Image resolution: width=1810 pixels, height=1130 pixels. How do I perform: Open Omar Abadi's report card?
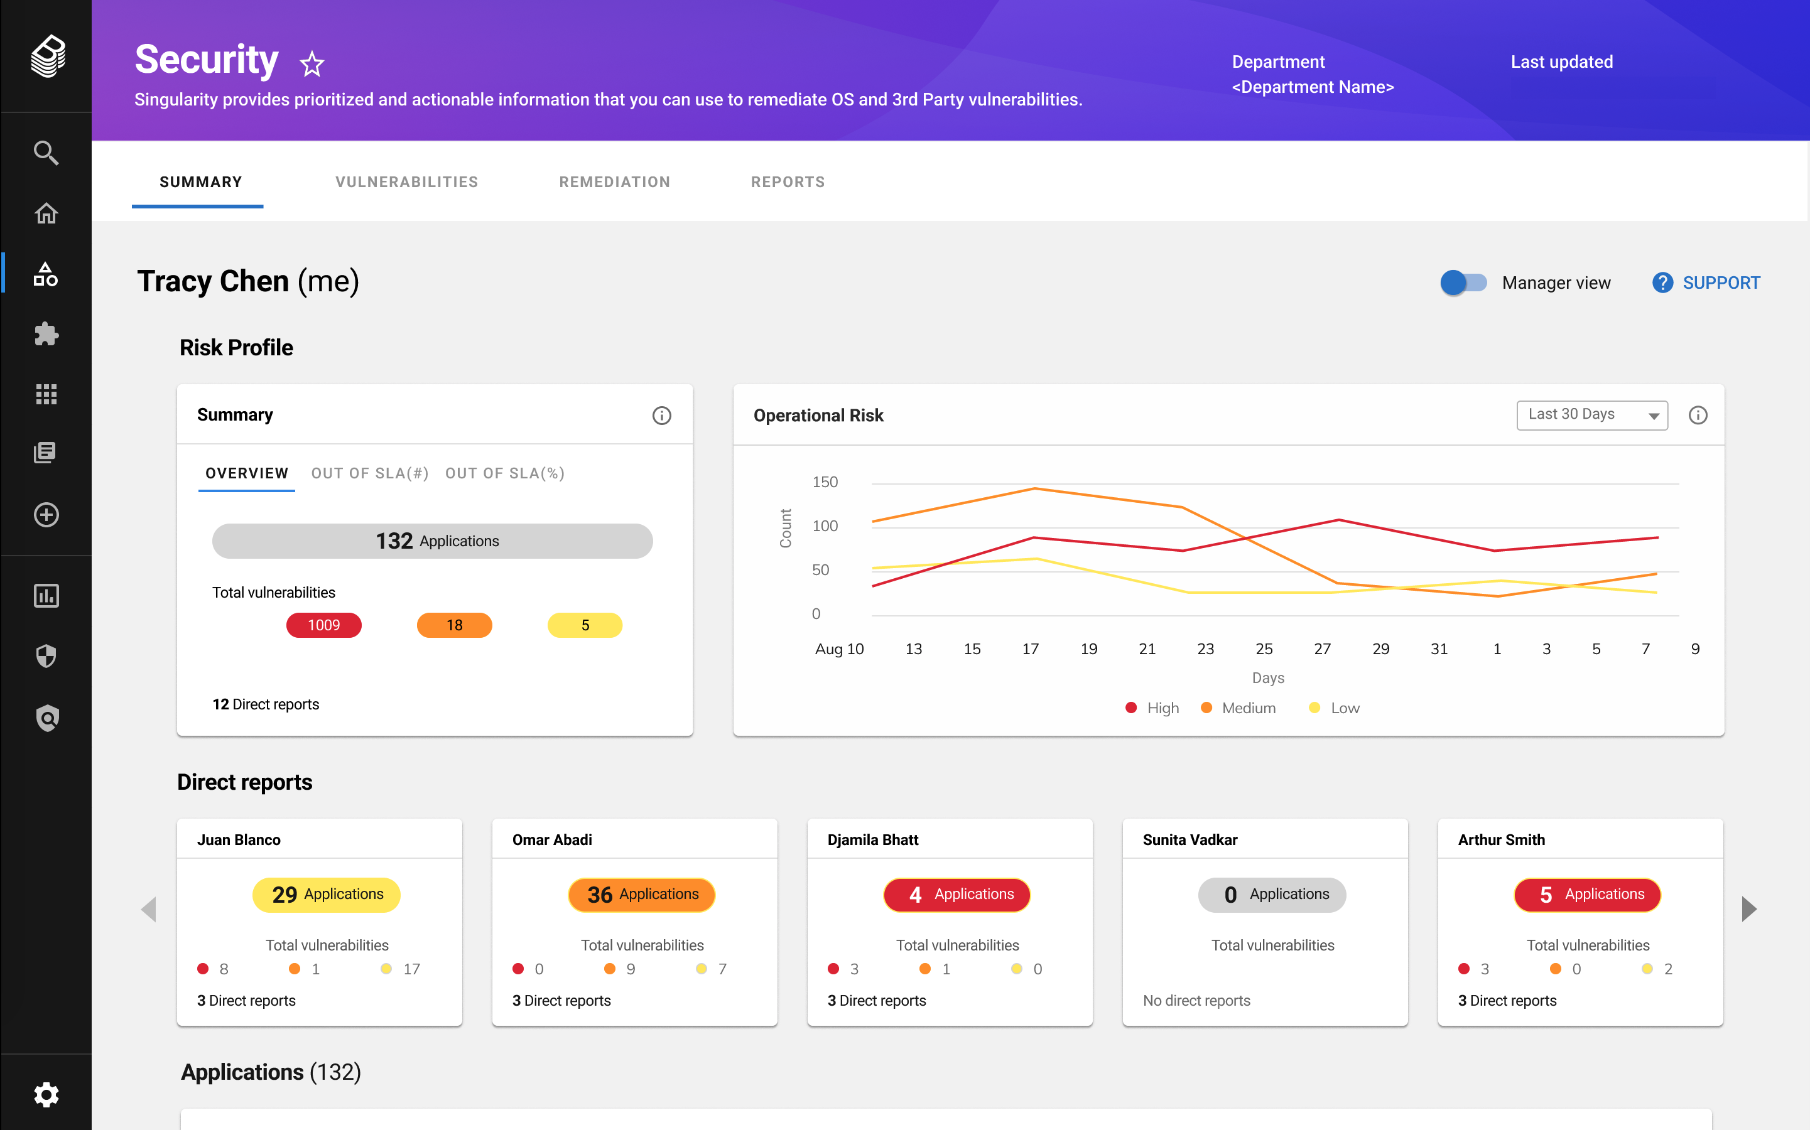635,922
